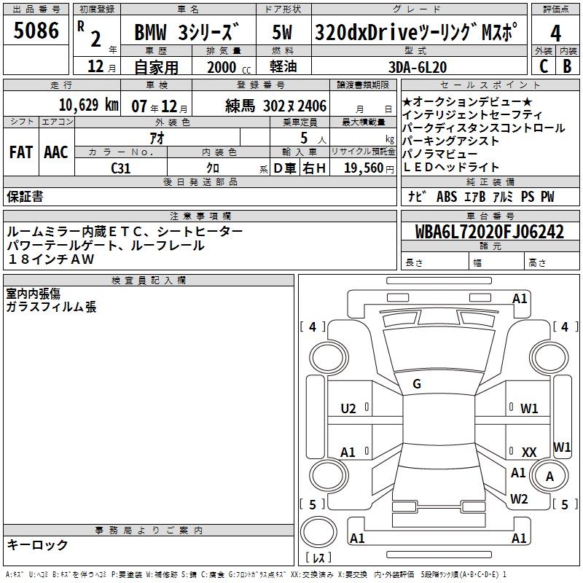The image size is (583, 583).
Task: Click the 注意事項欄 section header
Action: (x=200, y=216)
